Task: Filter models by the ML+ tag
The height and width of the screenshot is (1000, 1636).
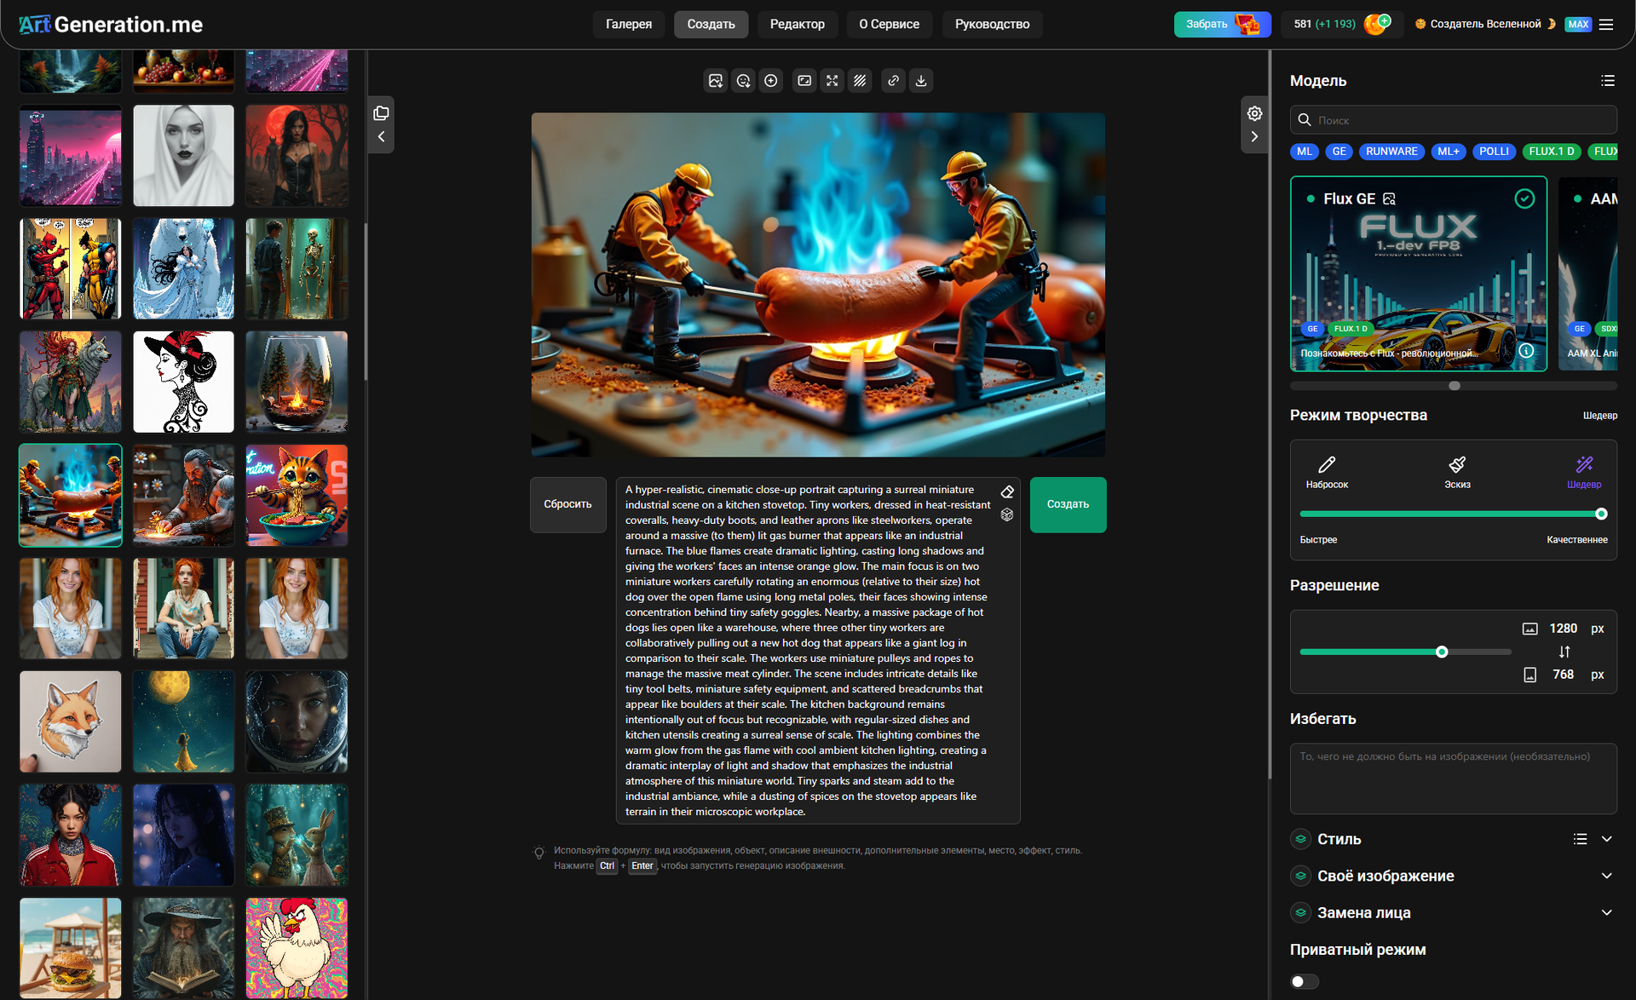Action: tap(1449, 152)
